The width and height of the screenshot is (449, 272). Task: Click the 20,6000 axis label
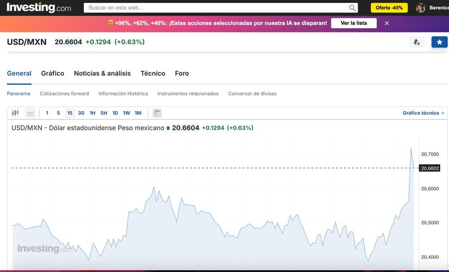point(430,188)
